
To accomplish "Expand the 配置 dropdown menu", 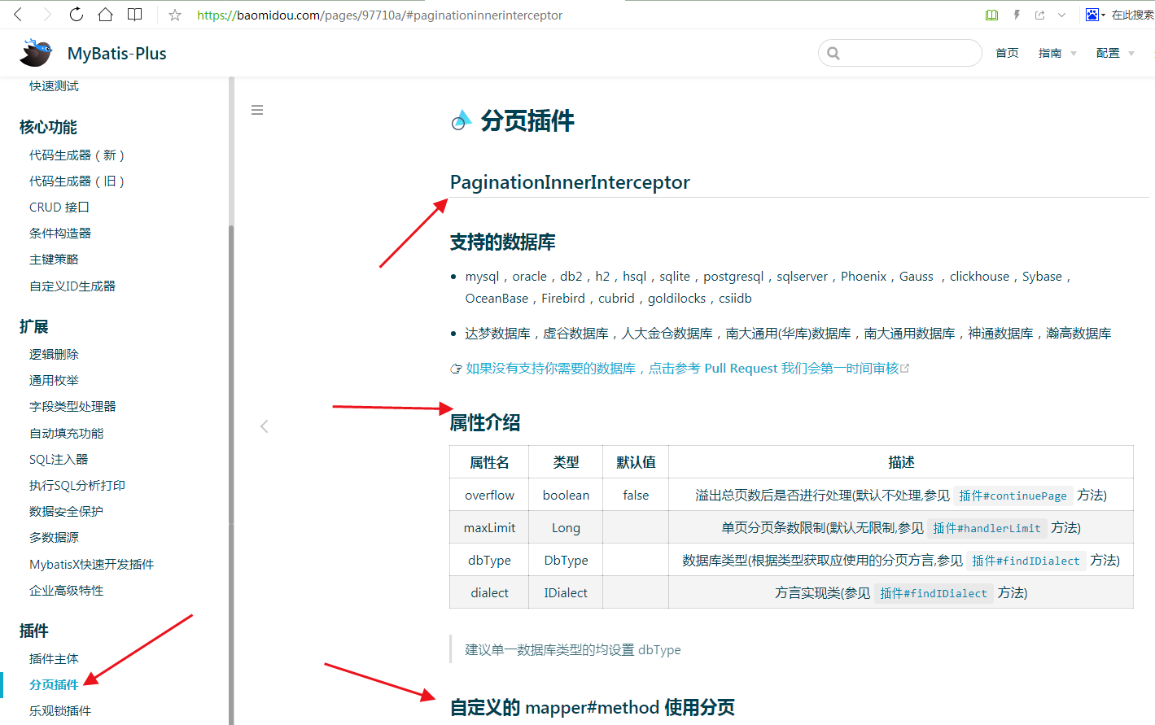I will pyautogui.click(x=1115, y=53).
